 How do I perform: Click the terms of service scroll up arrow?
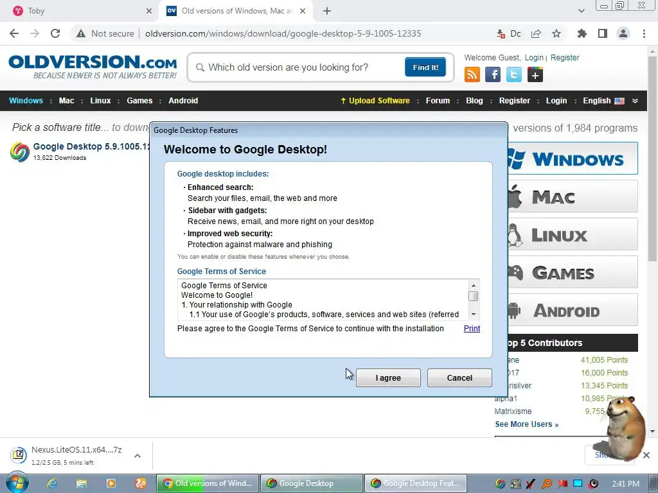(x=474, y=286)
